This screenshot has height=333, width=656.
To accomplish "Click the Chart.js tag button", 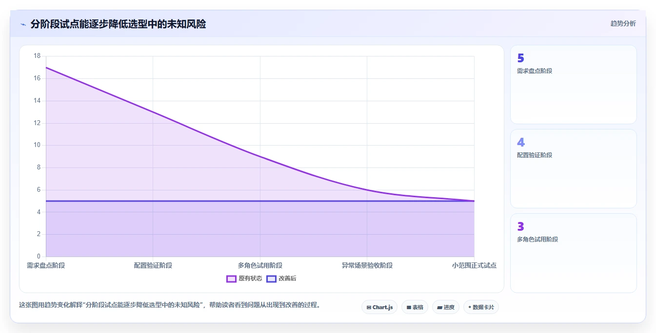I will [379, 307].
